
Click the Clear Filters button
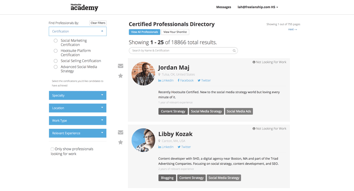98,23
